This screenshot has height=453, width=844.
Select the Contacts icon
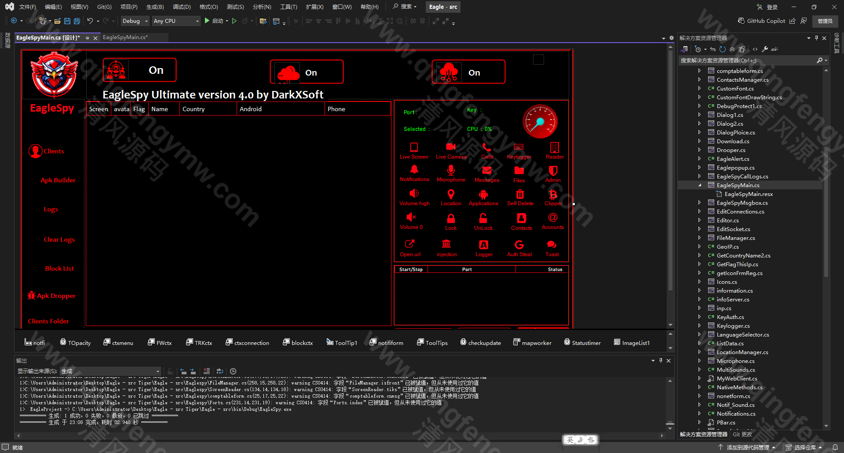tap(522, 218)
